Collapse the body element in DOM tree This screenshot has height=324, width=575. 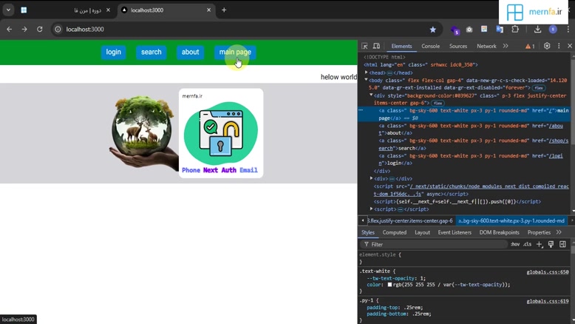[366, 80]
